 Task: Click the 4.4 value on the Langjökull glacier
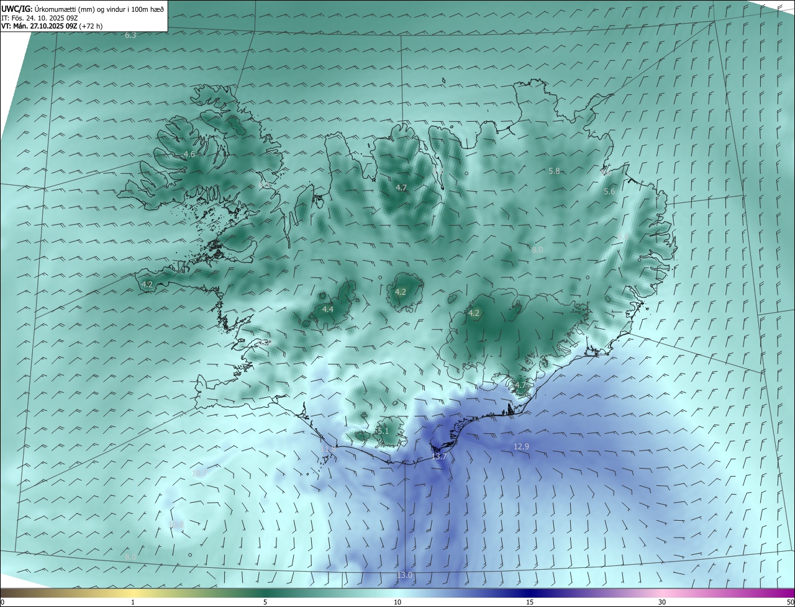pyautogui.click(x=328, y=309)
